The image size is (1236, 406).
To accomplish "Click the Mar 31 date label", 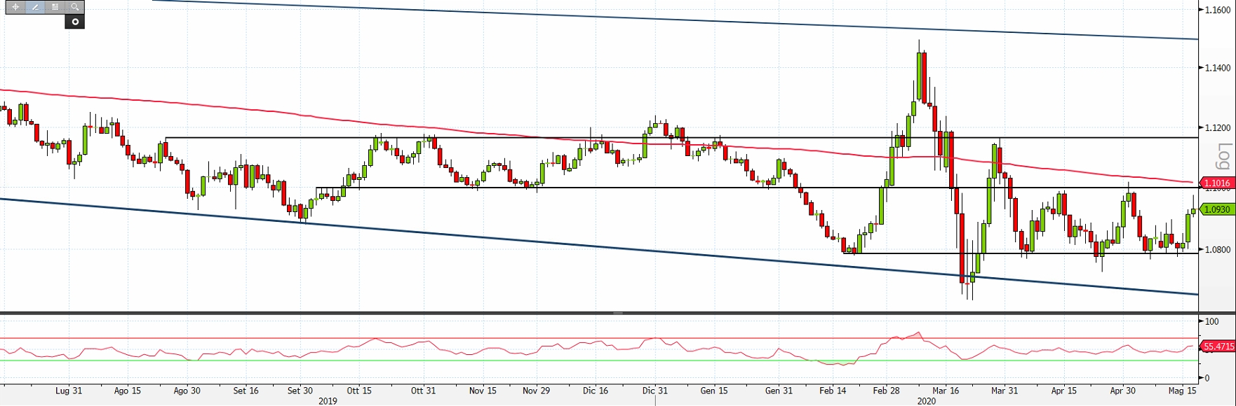I will click(x=1005, y=391).
